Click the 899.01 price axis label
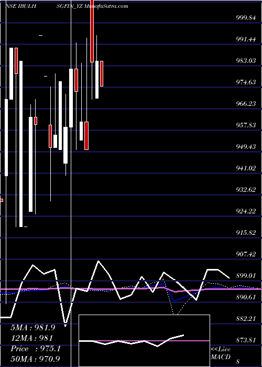 (246, 276)
